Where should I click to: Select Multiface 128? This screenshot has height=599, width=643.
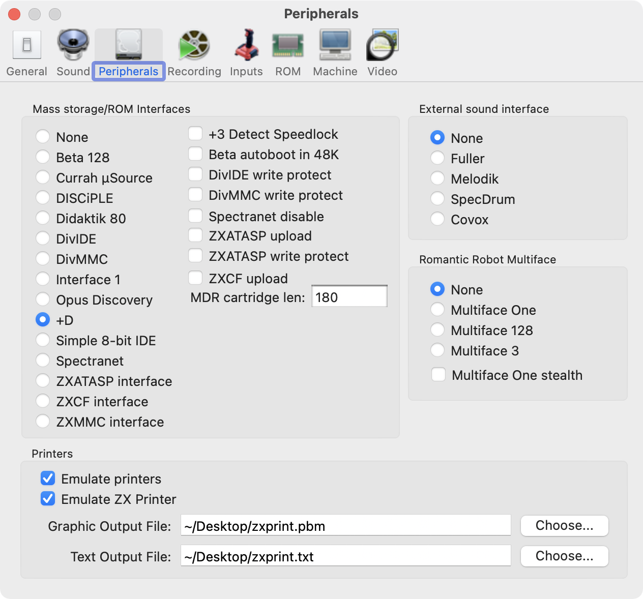click(x=437, y=330)
